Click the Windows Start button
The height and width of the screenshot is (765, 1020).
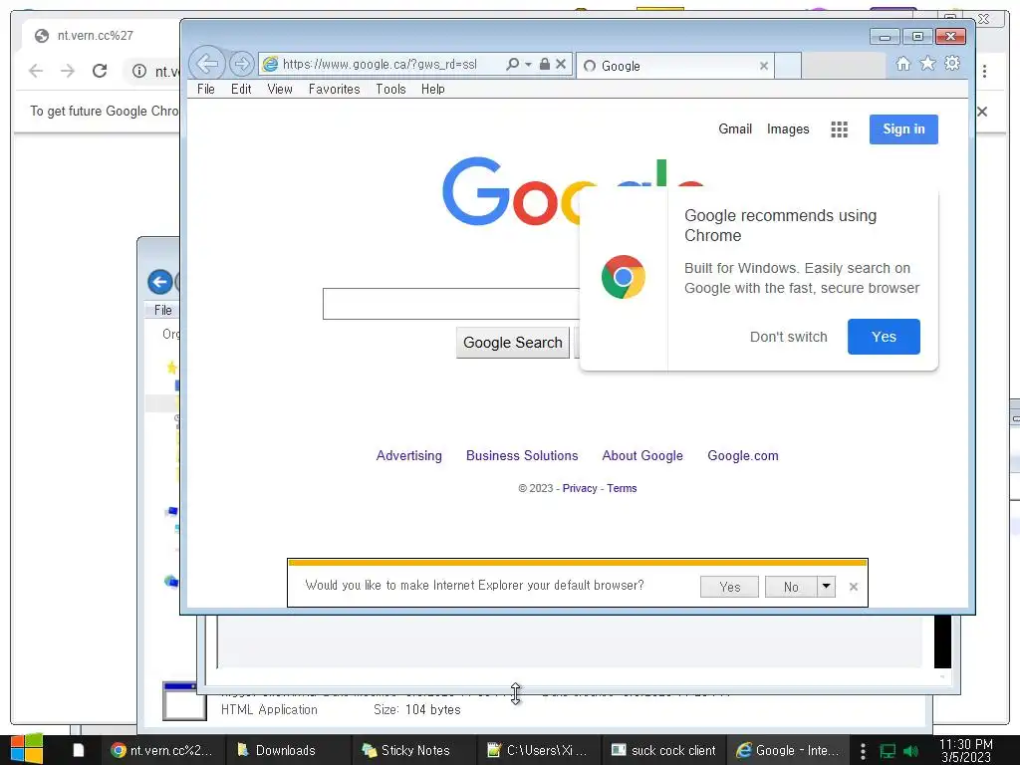(27, 750)
